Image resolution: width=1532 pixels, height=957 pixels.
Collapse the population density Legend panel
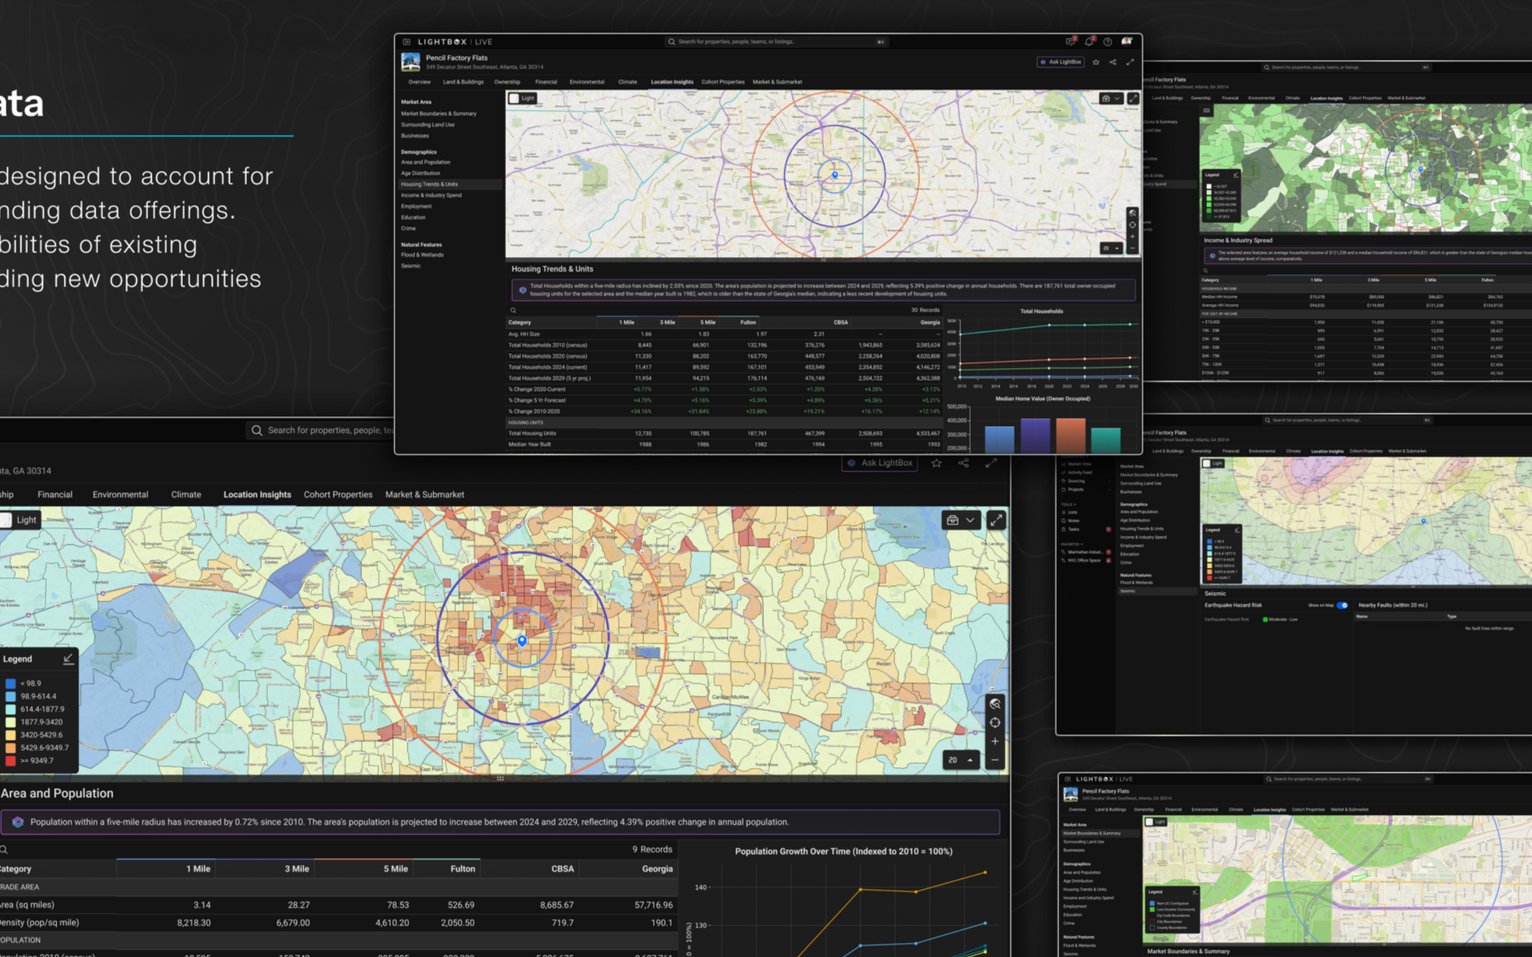pyautogui.click(x=68, y=659)
